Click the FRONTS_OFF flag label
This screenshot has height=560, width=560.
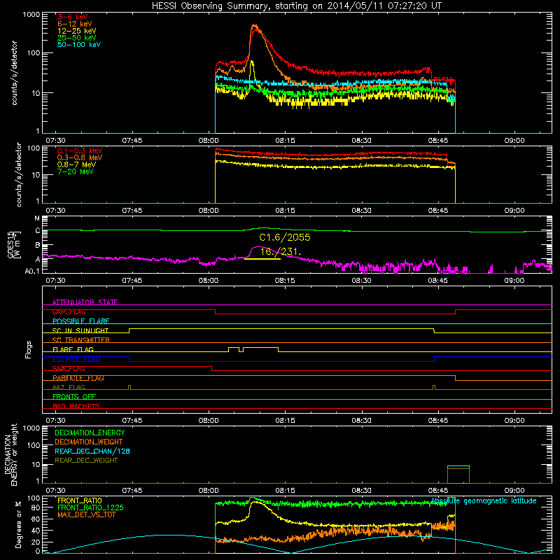(x=74, y=396)
